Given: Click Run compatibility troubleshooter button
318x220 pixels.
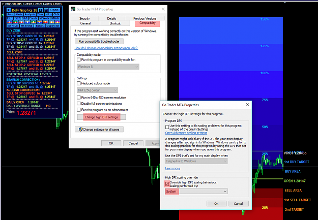Looking at the screenshot, I should click(99, 41).
